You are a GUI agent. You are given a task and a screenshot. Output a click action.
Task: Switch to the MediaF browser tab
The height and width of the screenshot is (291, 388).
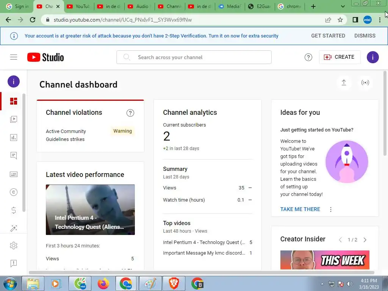230,6
